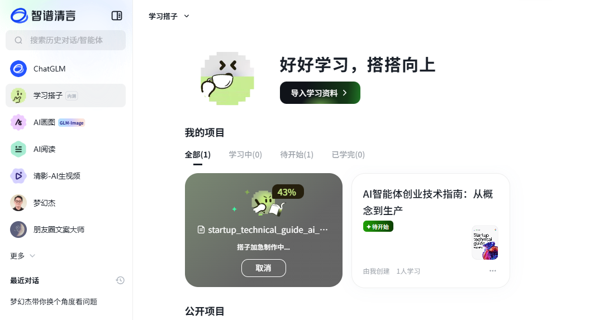The image size is (599, 320).
Task: Expand the 更多 list in the sidebar
Action: [x=22, y=256]
